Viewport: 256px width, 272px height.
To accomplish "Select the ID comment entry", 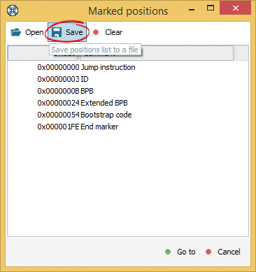I will [x=85, y=79].
